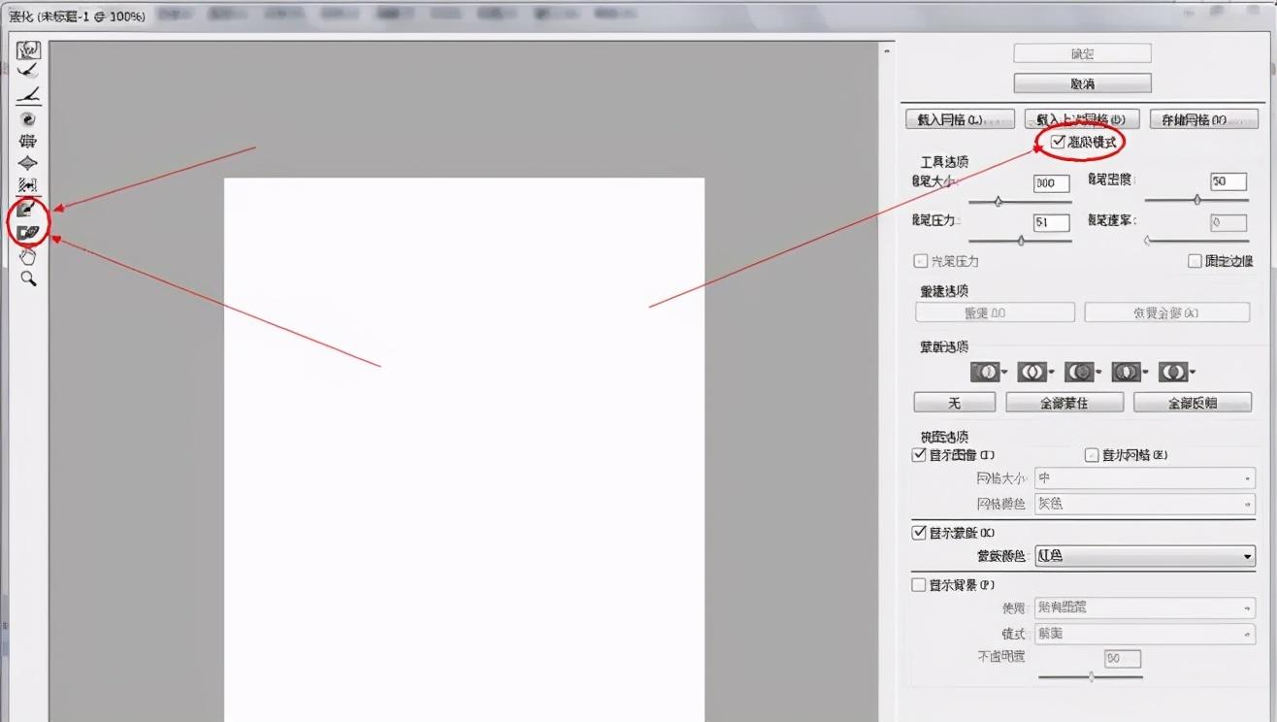Image resolution: width=1277 pixels, height=722 pixels.
Task: Enable the 固定边缘 pin edges checkbox
Action: click(1195, 261)
